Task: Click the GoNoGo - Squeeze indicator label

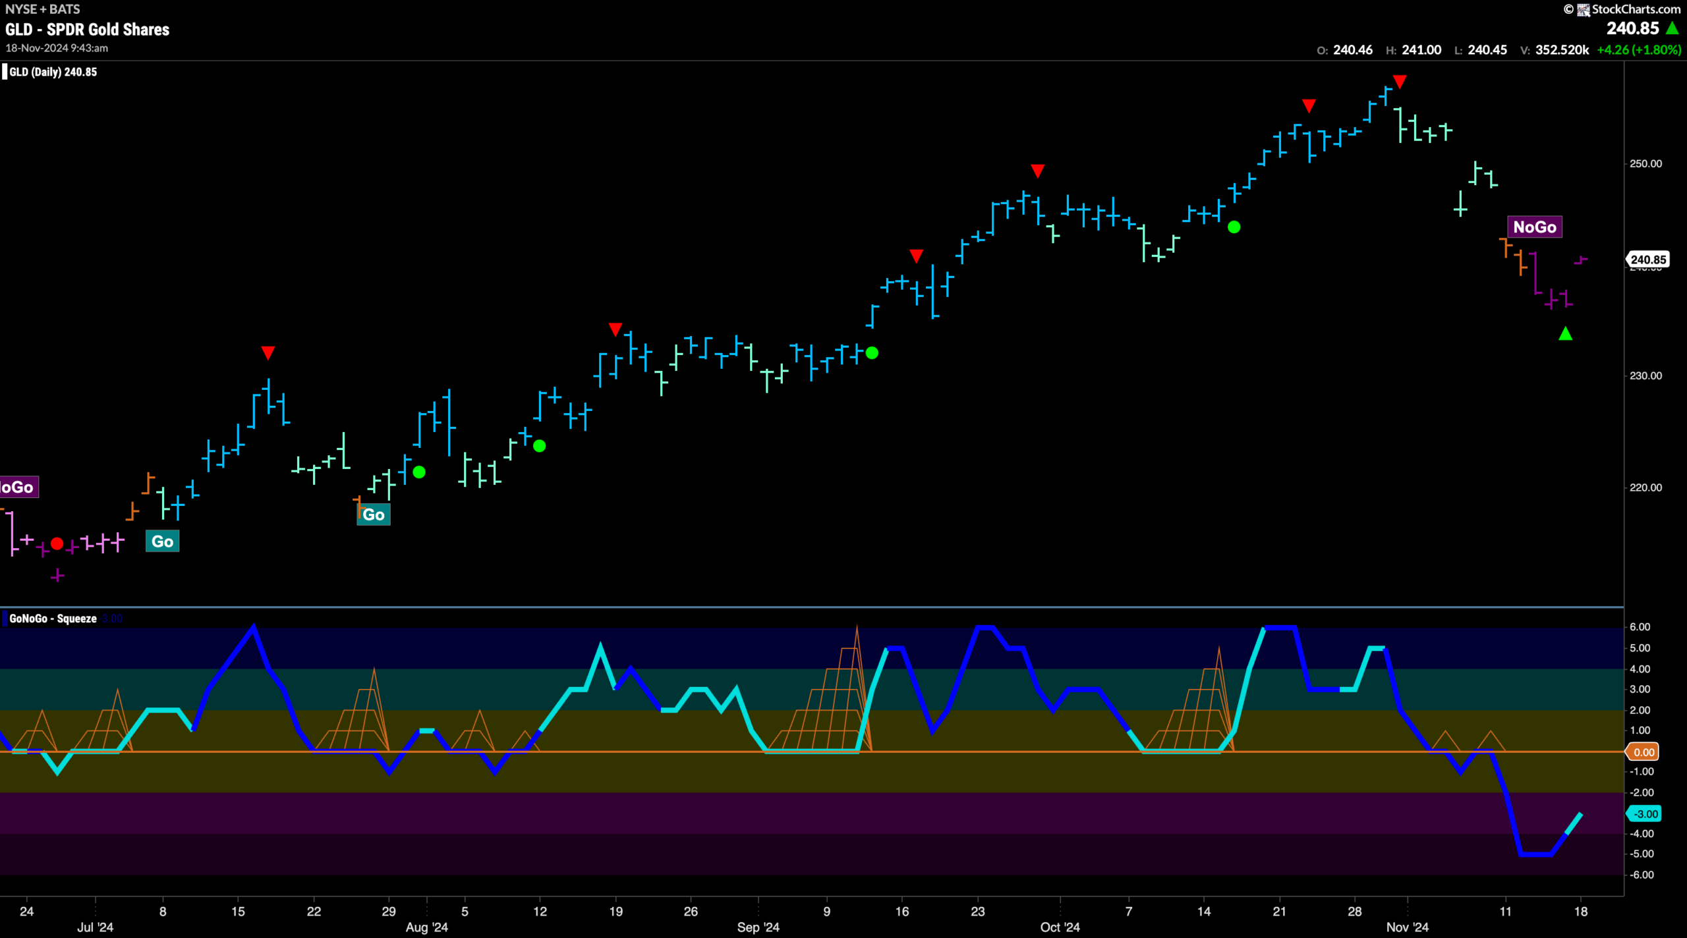Action: pyautogui.click(x=53, y=619)
